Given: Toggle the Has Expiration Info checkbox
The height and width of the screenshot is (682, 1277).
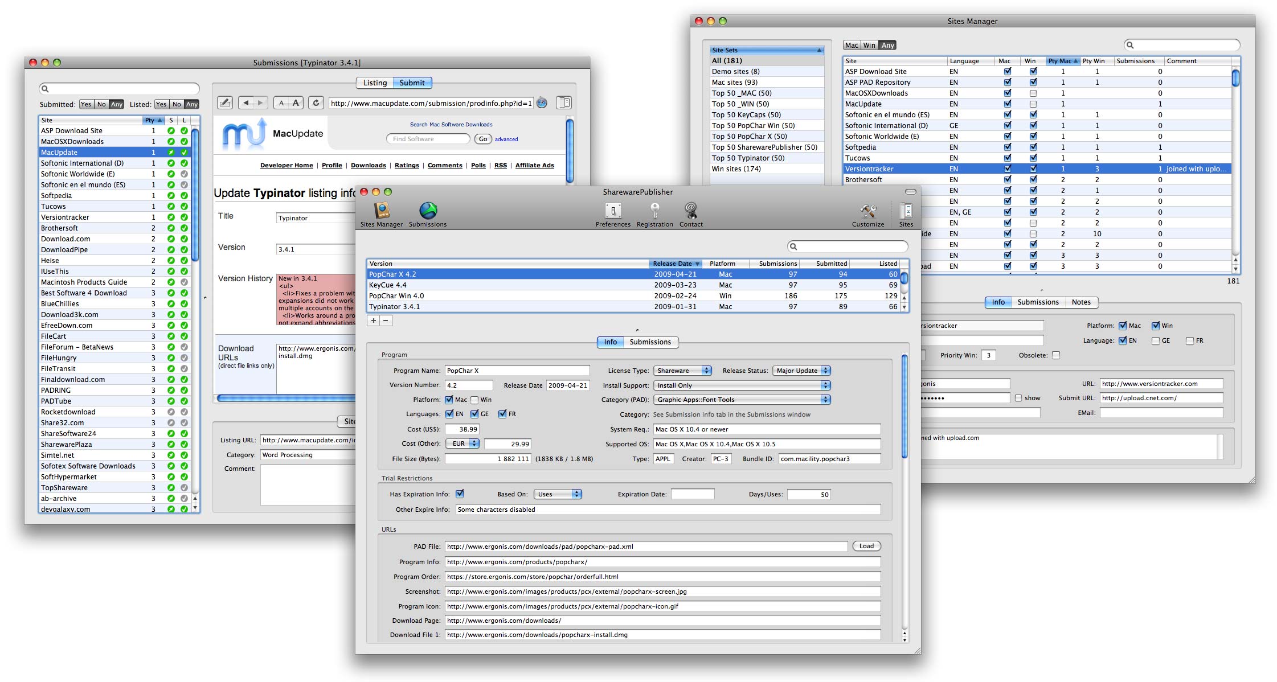Looking at the screenshot, I should tap(459, 494).
